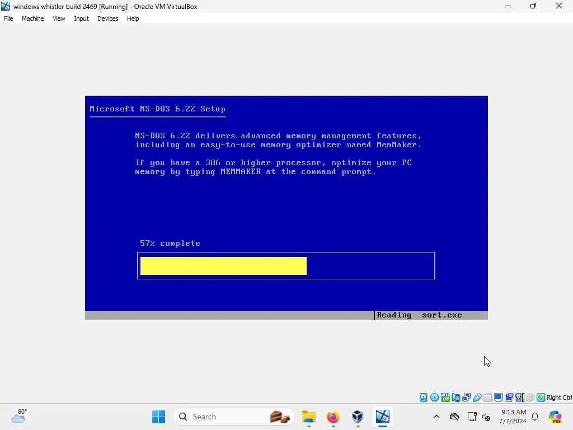573x430 pixels.
Task: Click the yellow setup progress bar
Action: [x=223, y=266]
